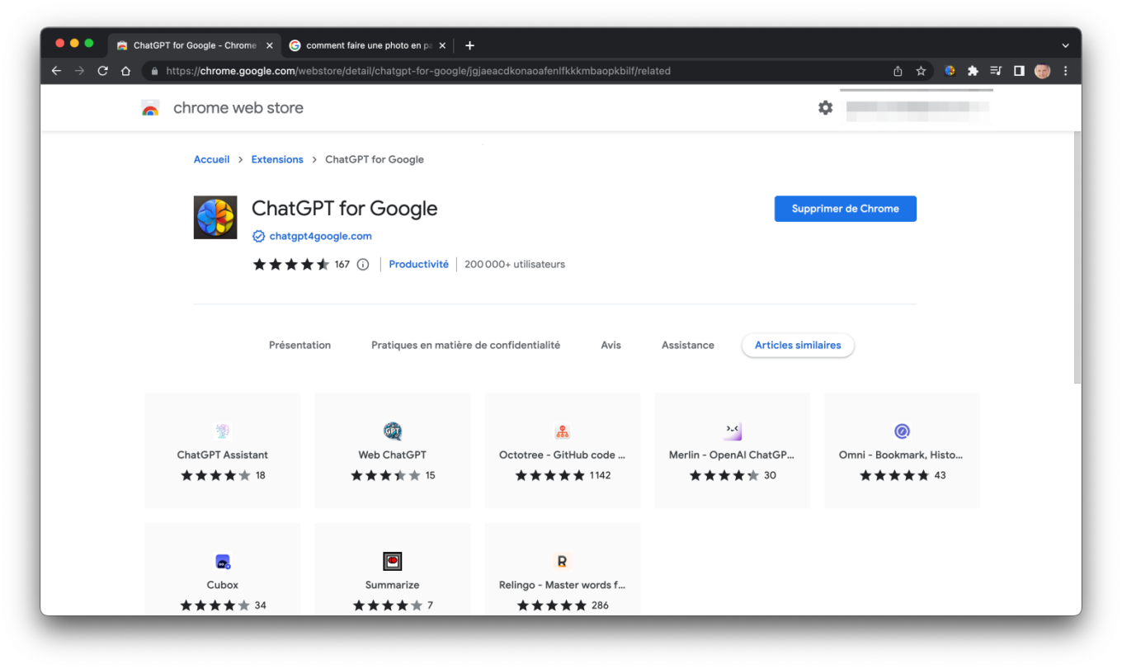This screenshot has height=669, width=1122.
Task: Open the Présentation tab
Action: point(299,345)
